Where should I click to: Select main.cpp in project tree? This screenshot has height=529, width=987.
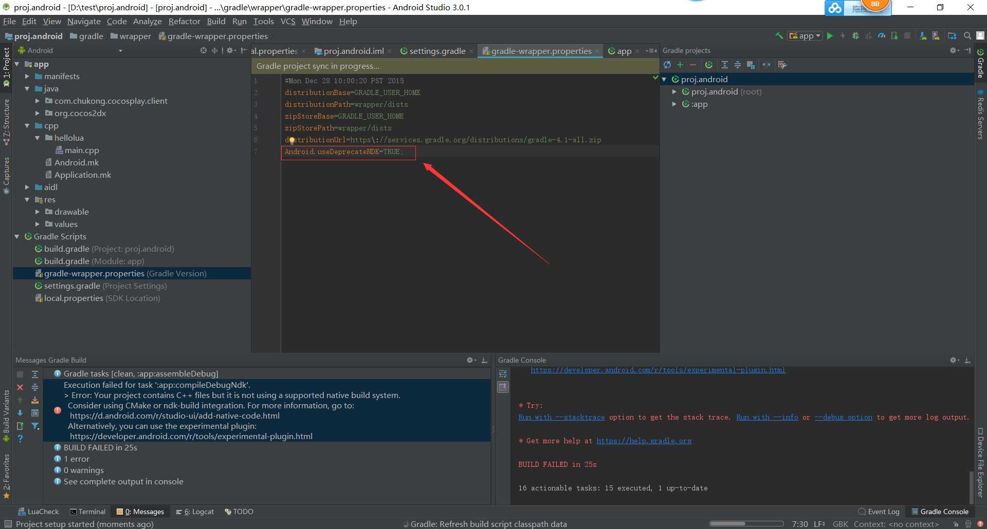(x=77, y=150)
